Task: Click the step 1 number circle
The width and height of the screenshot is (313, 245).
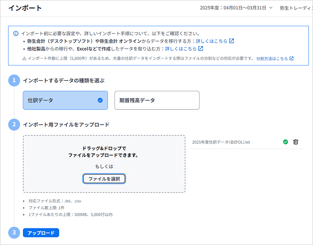Action: click(x=14, y=81)
